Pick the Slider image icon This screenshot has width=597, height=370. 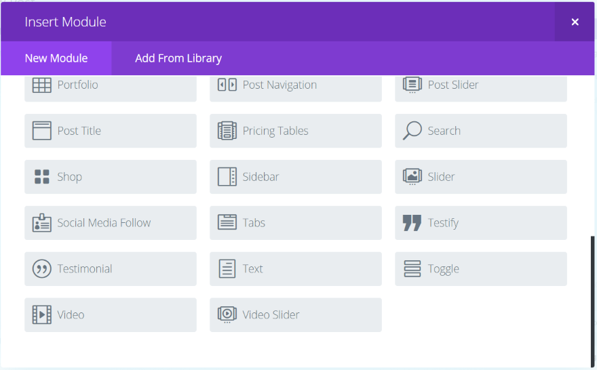pos(412,177)
